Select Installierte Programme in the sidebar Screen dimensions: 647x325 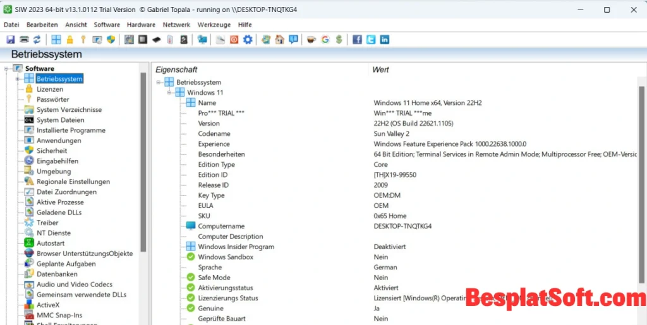pyautogui.click(x=71, y=130)
